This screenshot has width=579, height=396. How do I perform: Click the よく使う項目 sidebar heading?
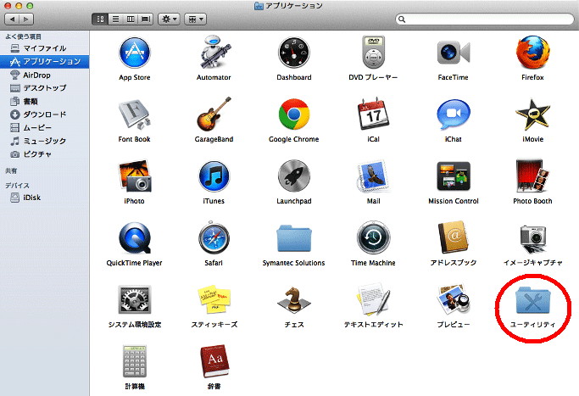(x=23, y=36)
